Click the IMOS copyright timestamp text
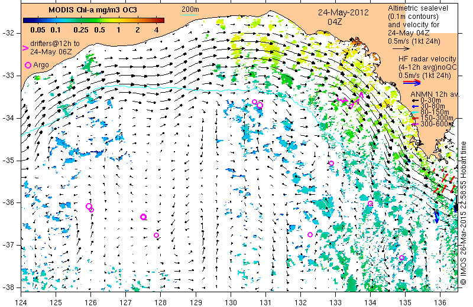This screenshot has height=307, width=473. coord(464,213)
